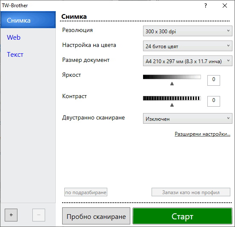The width and height of the screenshot is (235, 227).
Task: Click the Контраст value input field
Action: pyautogui.click(x=214, y=101)
